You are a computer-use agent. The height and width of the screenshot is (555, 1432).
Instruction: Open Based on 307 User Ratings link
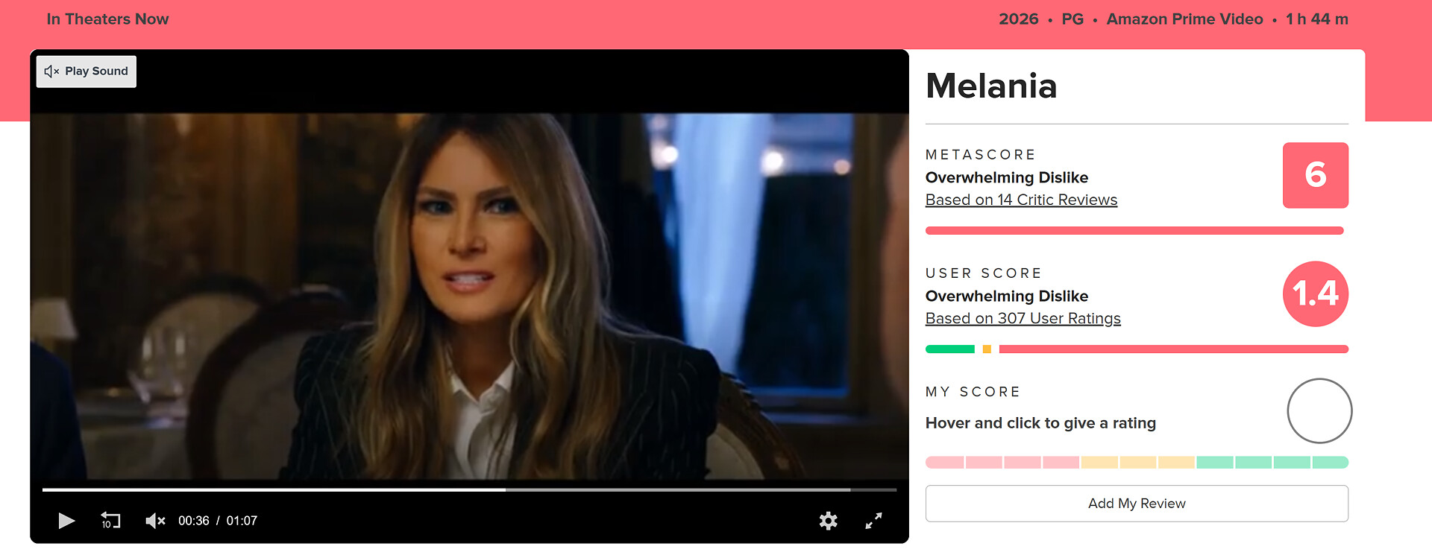[1023, 318]
